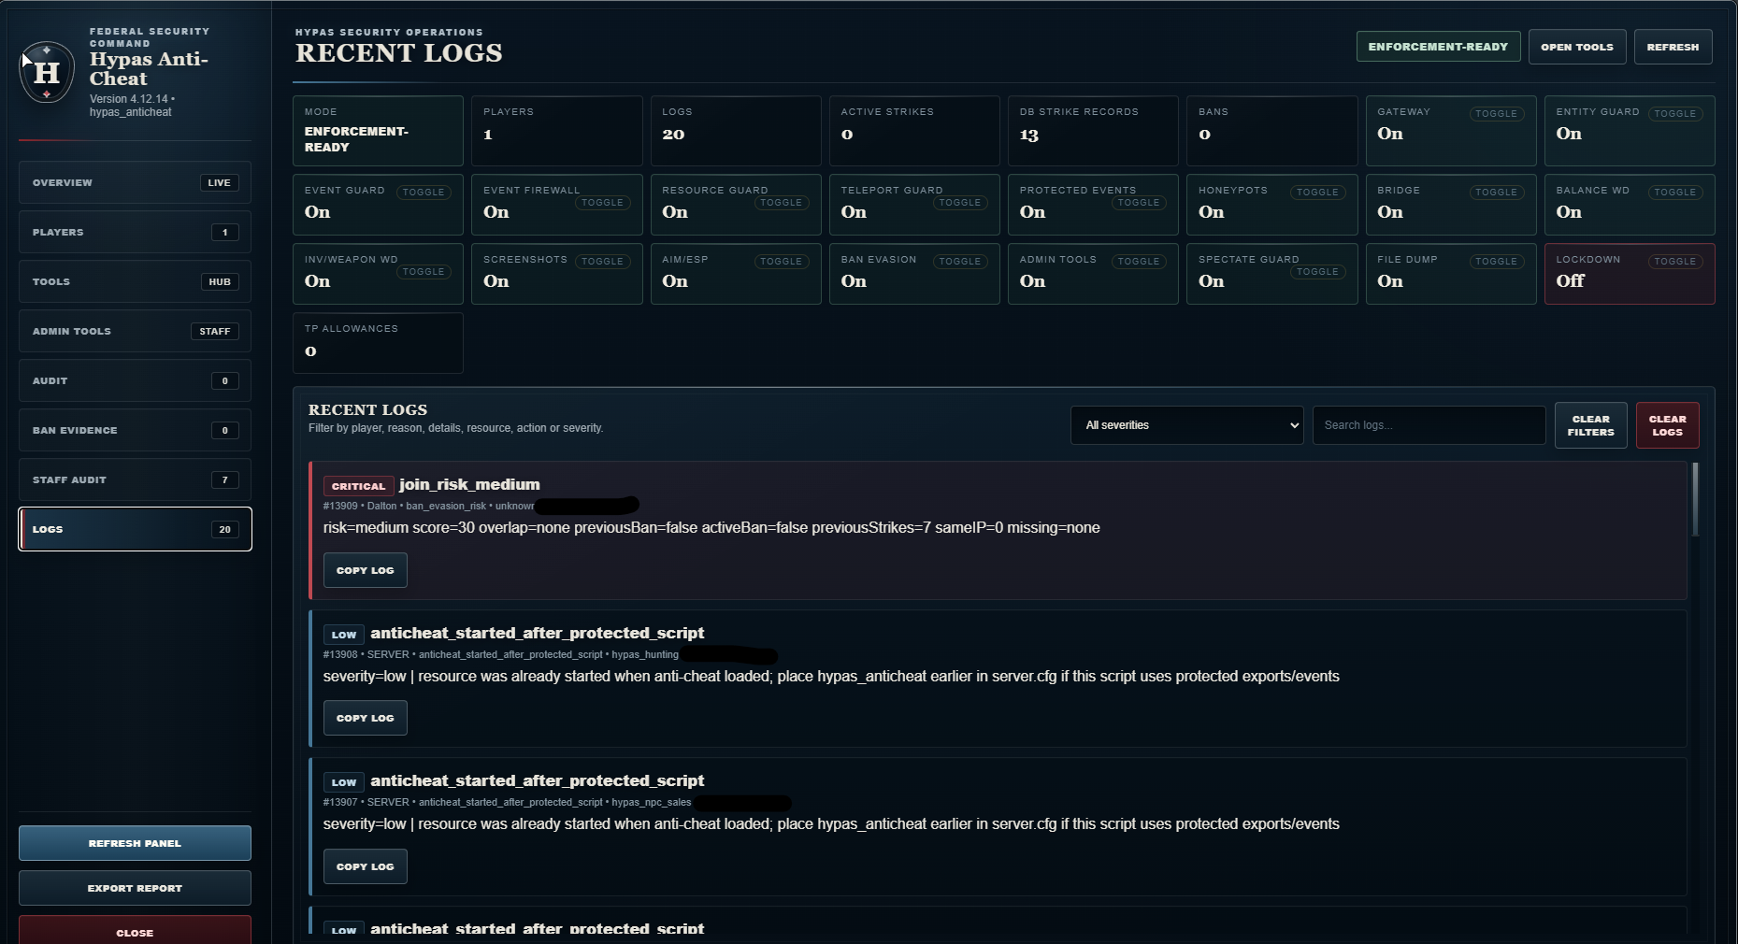
Task: Click Export Report
Action: 135,888
